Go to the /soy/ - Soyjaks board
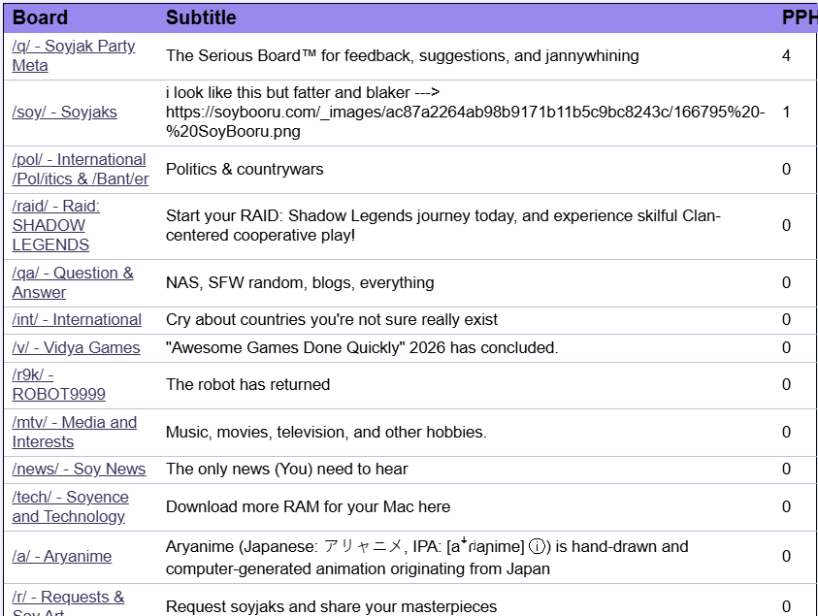This screenshot has width=818, height=616. pyautogui.click(x=64, y=113)
